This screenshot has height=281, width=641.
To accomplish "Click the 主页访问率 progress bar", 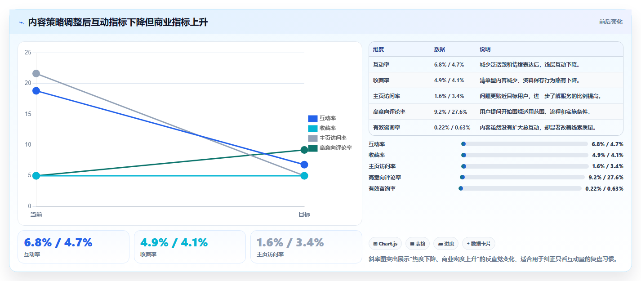I will (525, 166).
